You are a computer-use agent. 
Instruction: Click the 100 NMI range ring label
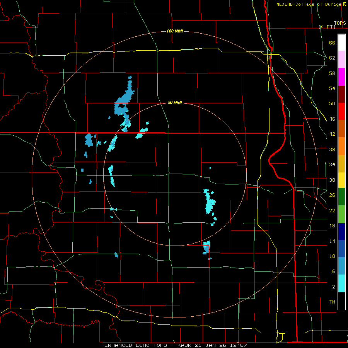175,31
